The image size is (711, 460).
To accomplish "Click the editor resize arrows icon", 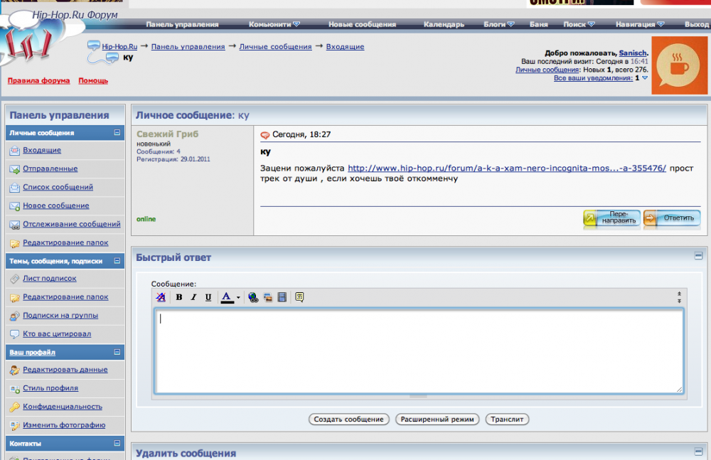I will [x=679, y=297].
